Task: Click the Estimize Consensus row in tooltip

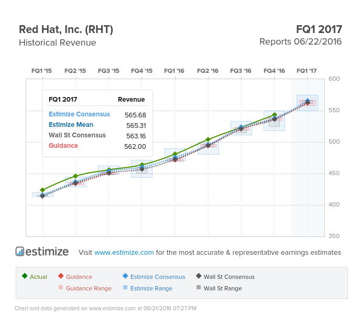Action: [x=97, y=114]
